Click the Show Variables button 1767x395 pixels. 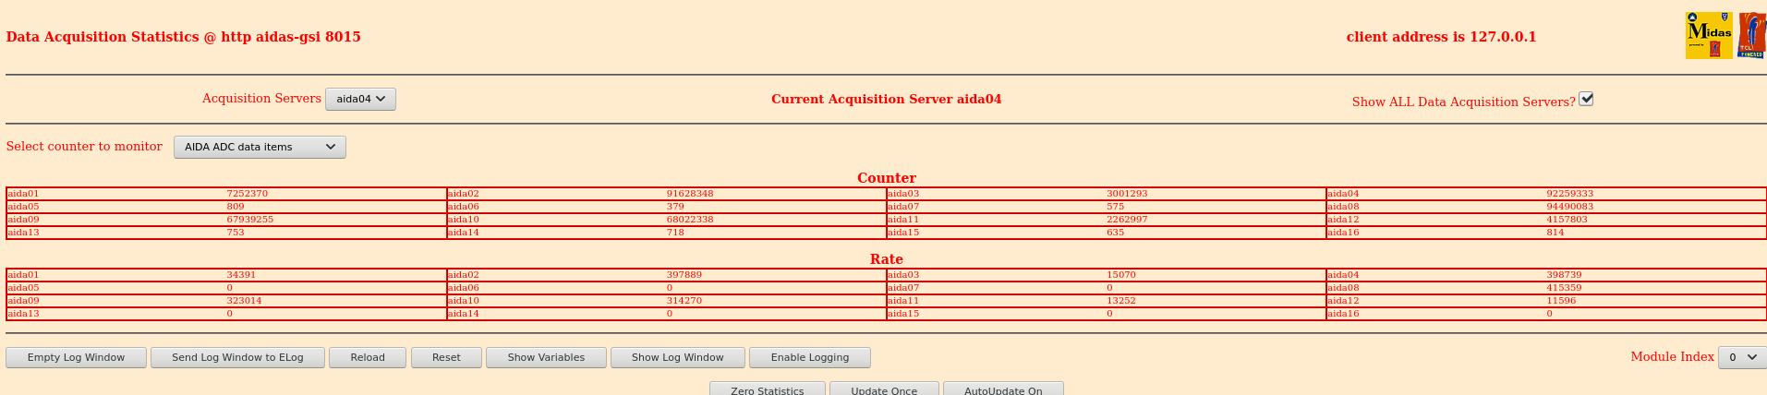[546, 357]
